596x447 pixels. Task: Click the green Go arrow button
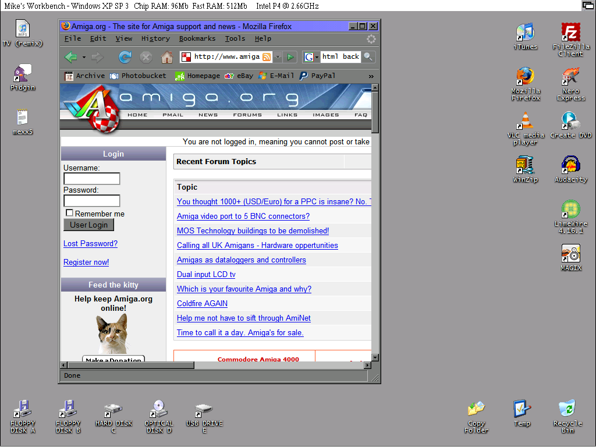tap(290, 57)
